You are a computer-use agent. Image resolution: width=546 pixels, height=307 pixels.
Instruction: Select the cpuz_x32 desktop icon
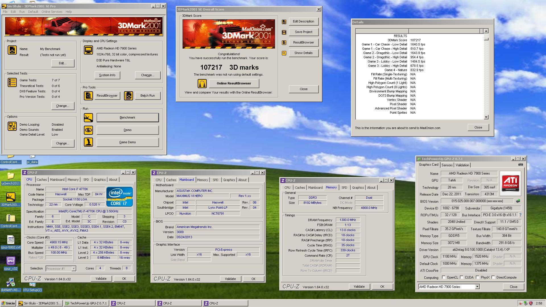click(x=11, y=263)
